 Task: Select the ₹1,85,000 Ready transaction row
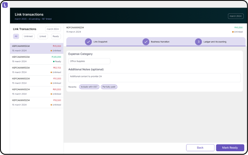coord(36,59)
